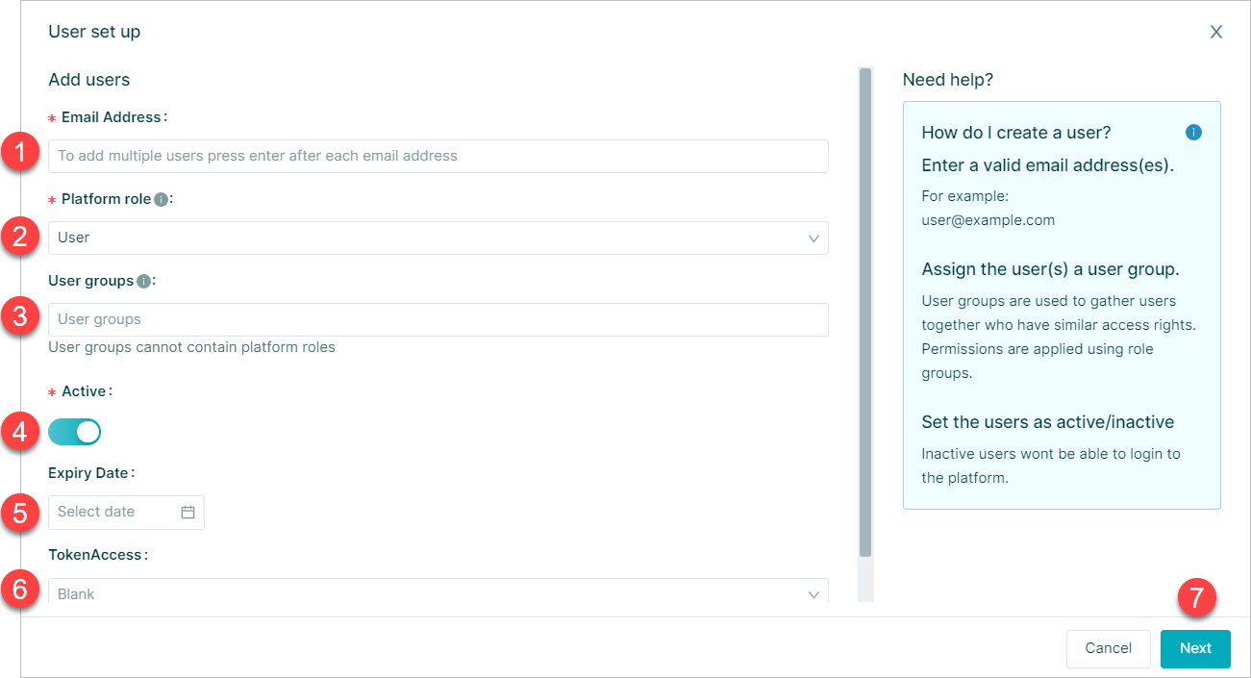Click into the User groups field
1251x678 pixels.
tap(438, 319)
